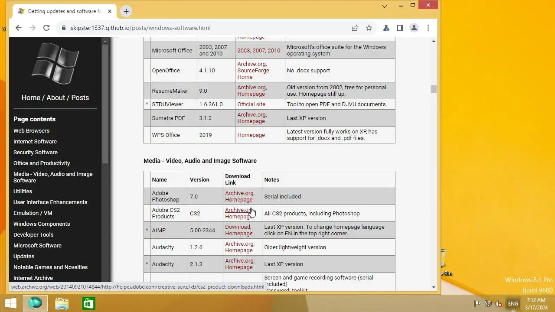Image resolution: width=555 pixels, height=312 pixels.
Task: Open Sumatra PDF Homepage link
Action: point(251,121)
